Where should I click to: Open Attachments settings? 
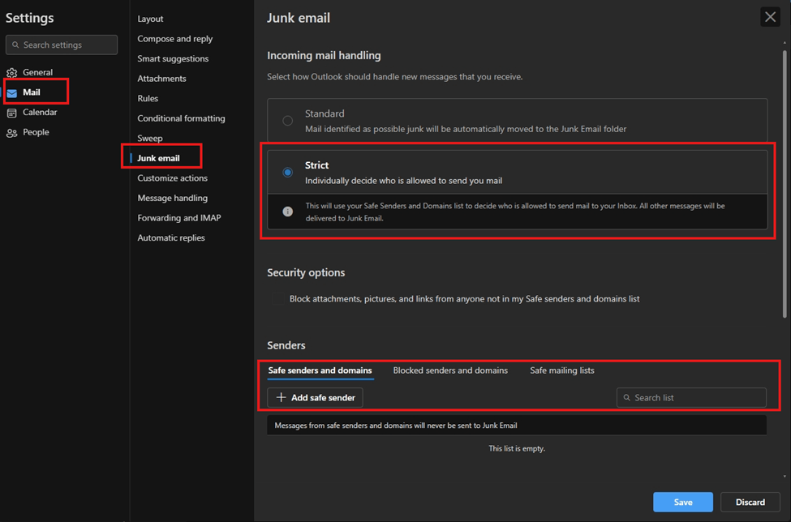click(x=162, y=79)
